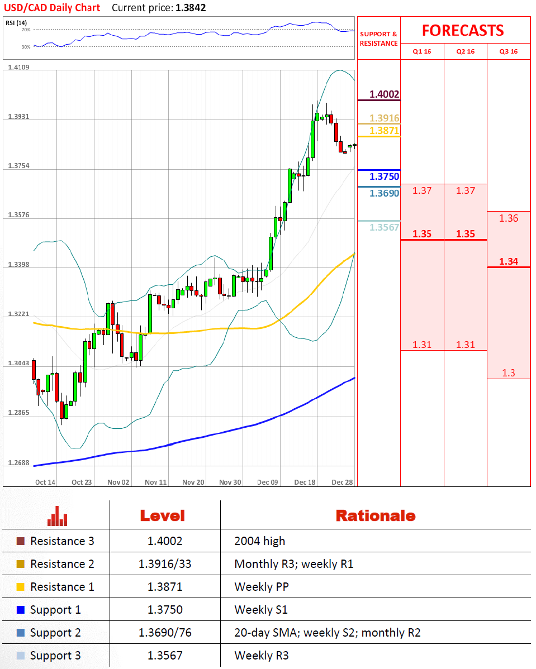Click the RSI 30% threshold label

pyautogui.click(x=26, y=47)
